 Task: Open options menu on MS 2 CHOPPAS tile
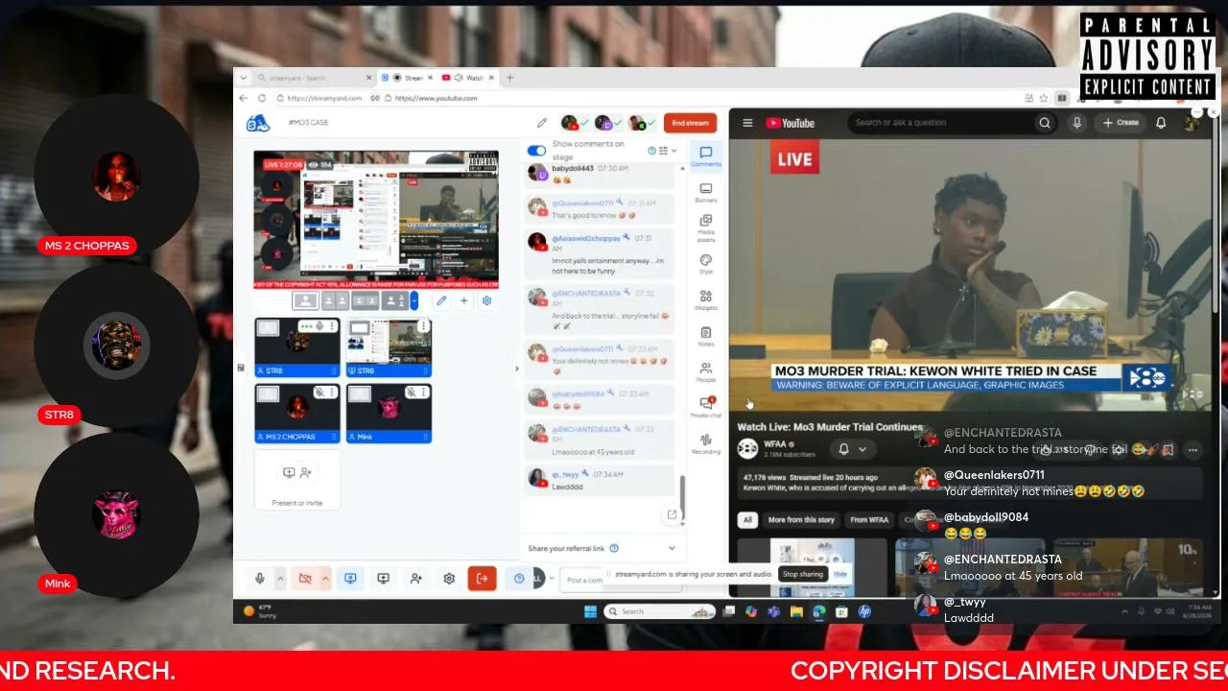(333, 393)
